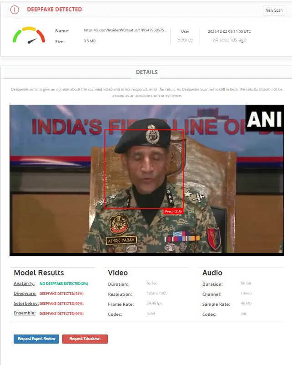Select the DETAILS section header
The width and height of the screenshot is (292, 365).
146,72
